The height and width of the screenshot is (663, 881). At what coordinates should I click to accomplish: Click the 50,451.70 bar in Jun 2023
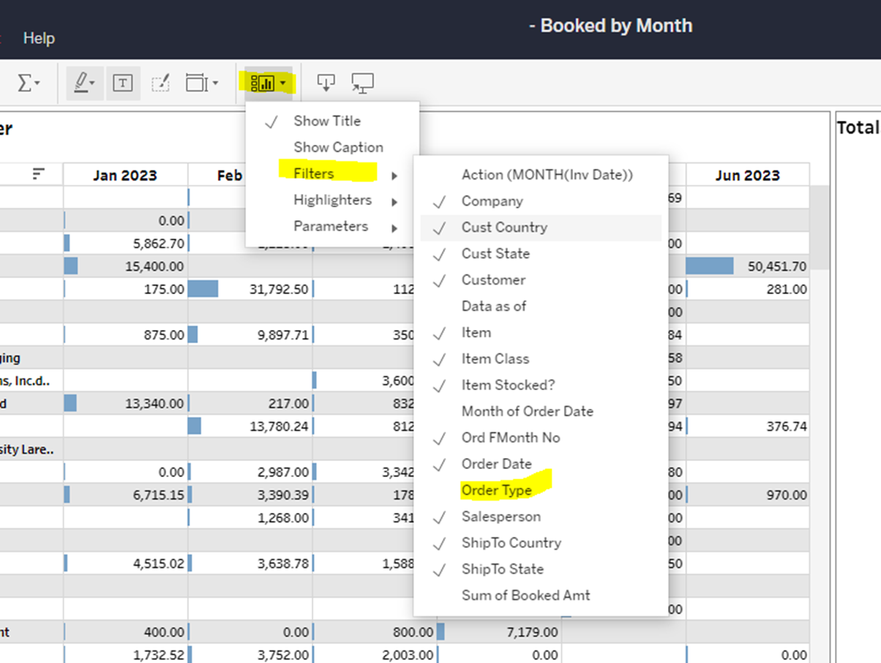pos(710,266)
